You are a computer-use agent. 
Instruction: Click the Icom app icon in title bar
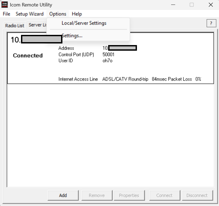click(x=5, y=5)
